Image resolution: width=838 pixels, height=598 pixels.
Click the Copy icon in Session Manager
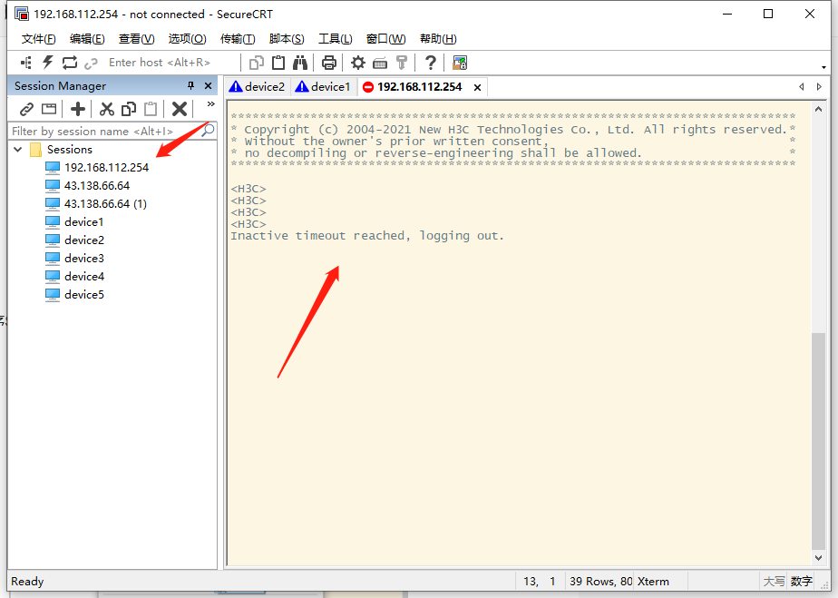129,109
